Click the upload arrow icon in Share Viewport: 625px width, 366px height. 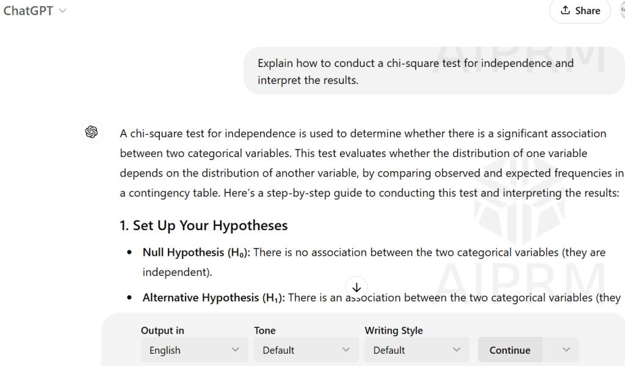(565, 10)
